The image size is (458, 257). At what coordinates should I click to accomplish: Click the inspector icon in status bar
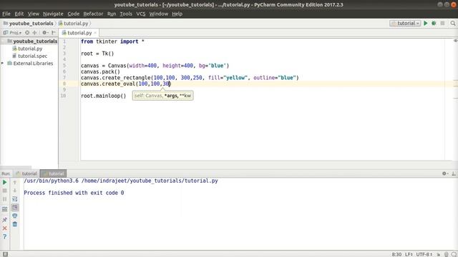447,254
